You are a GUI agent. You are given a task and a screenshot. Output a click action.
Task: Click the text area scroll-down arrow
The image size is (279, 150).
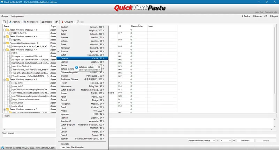tap(275, 127)
